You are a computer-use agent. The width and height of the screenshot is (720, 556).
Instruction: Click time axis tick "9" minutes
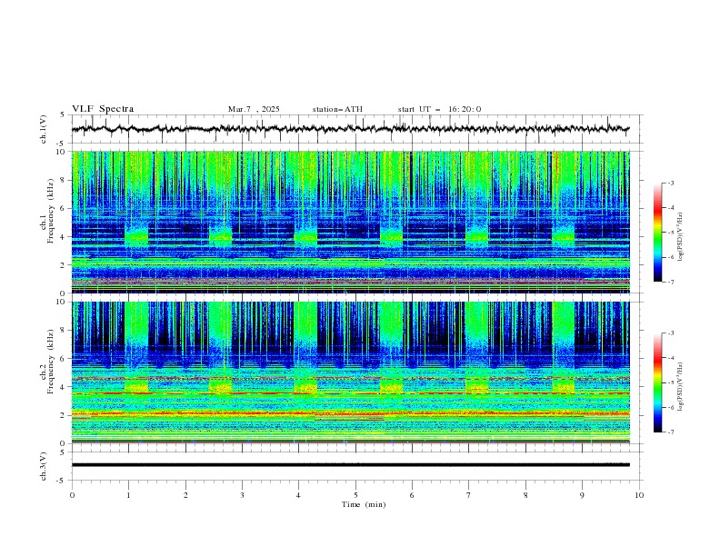tap(582, 495)
